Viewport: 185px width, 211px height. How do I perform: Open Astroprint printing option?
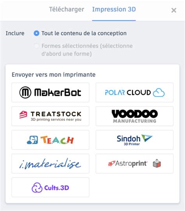pos(135,164)
